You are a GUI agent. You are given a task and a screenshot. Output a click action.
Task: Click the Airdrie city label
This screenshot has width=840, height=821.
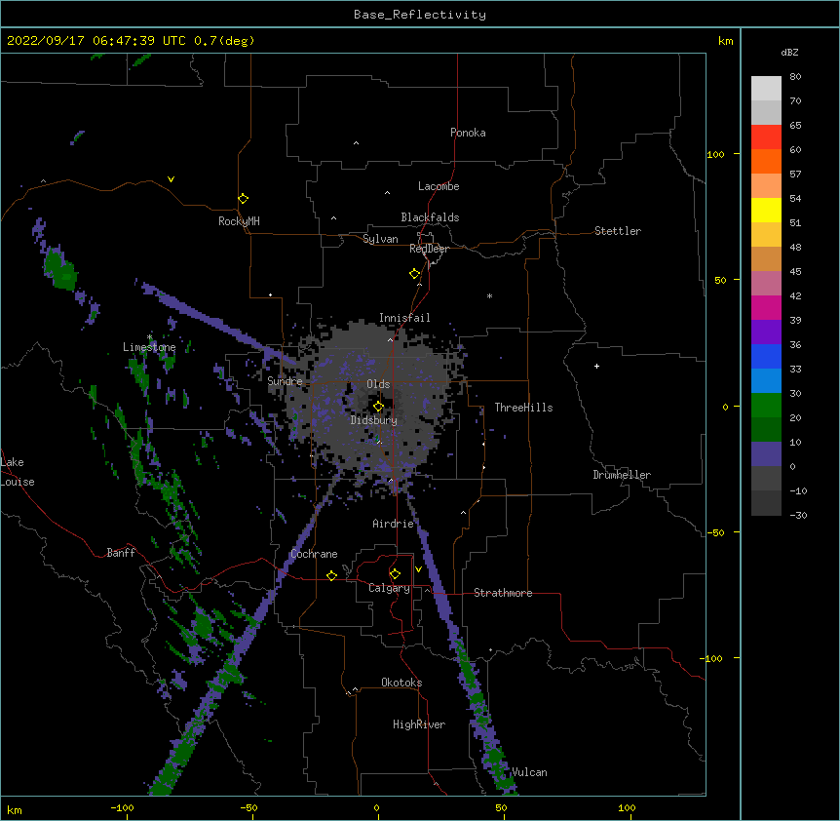[393, 524]
